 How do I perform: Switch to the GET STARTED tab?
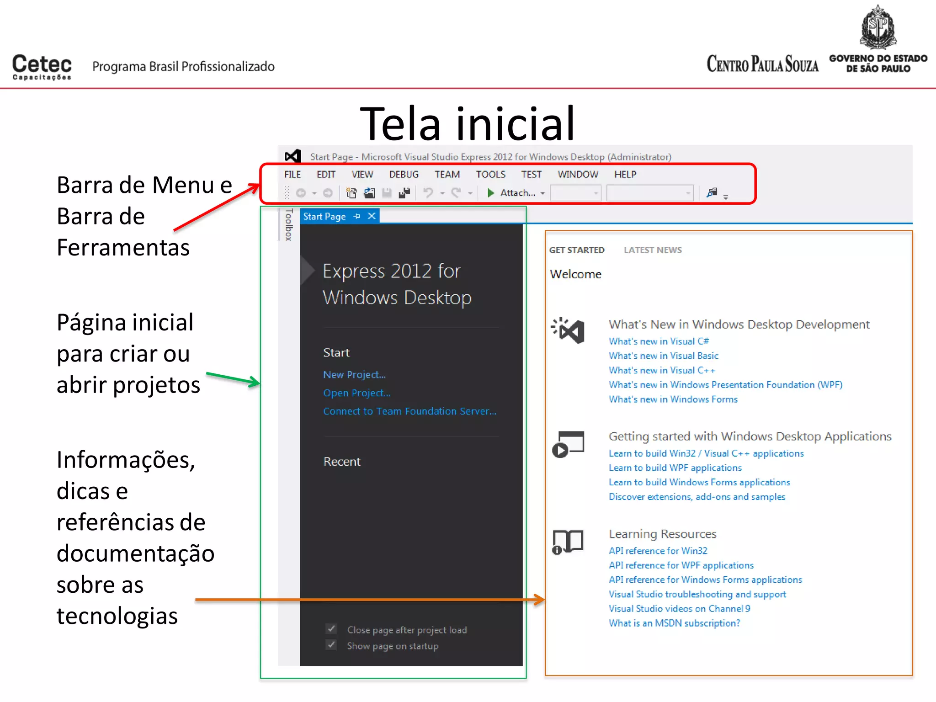(577, 250)
